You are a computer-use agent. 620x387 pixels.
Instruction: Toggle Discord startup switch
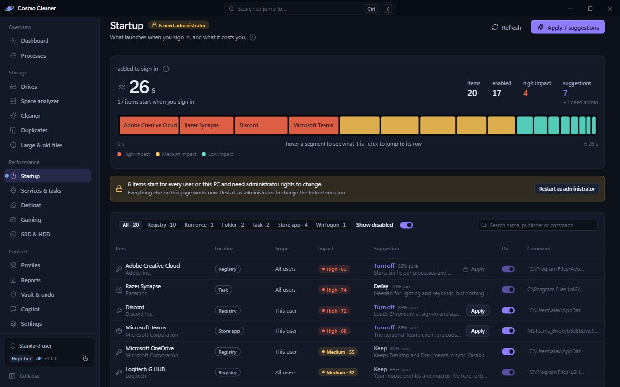[x=509, y=310]
